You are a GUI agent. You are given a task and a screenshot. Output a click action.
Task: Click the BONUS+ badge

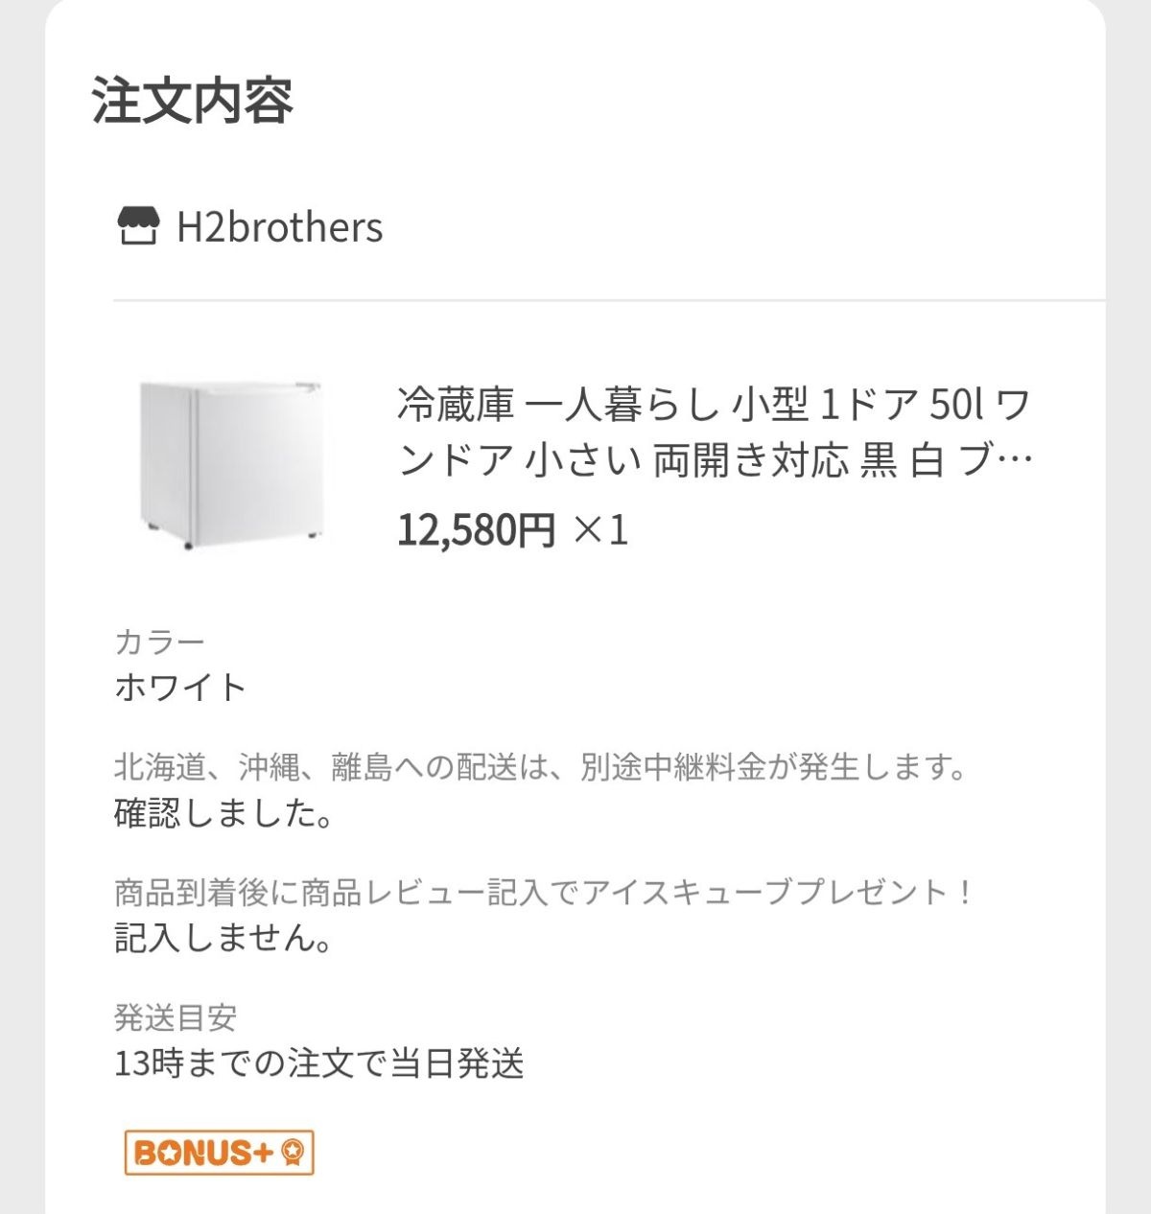pyautogui.click(x=219, y=1153)
